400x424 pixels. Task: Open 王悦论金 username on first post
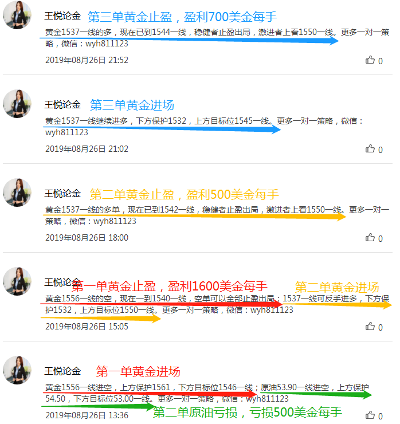point(62,16)
